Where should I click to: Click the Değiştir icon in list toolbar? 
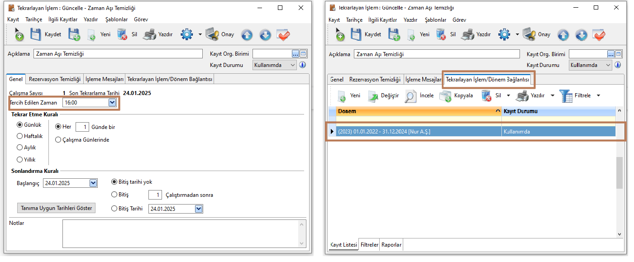[x=373, y=96]
